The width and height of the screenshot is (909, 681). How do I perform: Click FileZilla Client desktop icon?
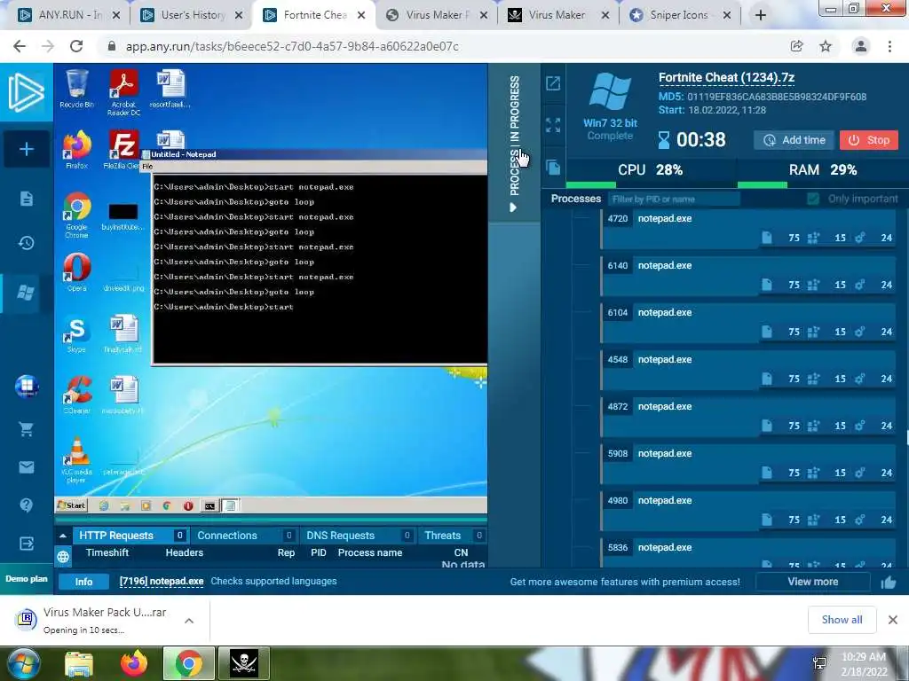[123, 149]
